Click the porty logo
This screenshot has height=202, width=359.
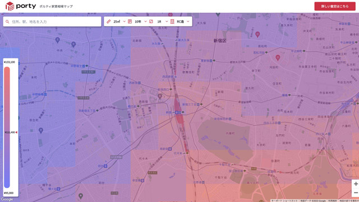click(x=21, y=6)
